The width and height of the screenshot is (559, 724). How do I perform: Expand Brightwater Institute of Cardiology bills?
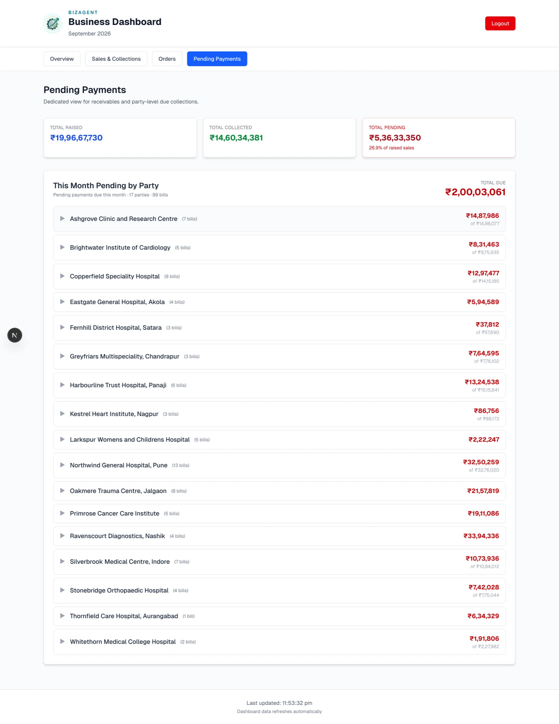[279, 248]
